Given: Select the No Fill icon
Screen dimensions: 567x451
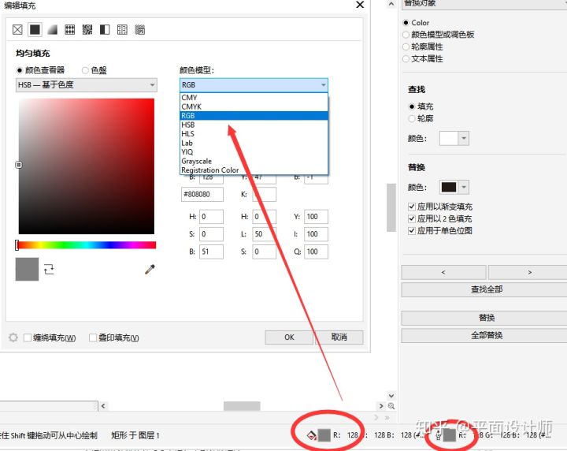Looking at the screenshot, I should click(17, 29).
